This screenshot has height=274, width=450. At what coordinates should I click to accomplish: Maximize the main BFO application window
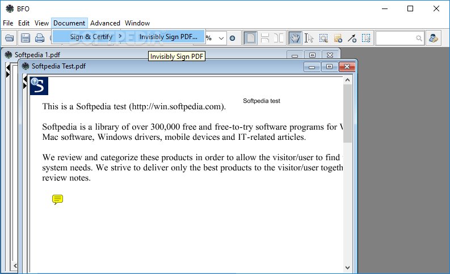coord(410,8)
